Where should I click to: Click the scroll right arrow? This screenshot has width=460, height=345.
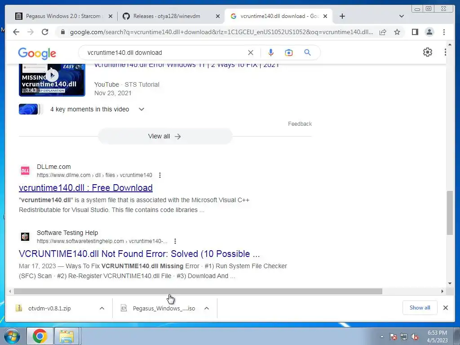coord(442,291)
